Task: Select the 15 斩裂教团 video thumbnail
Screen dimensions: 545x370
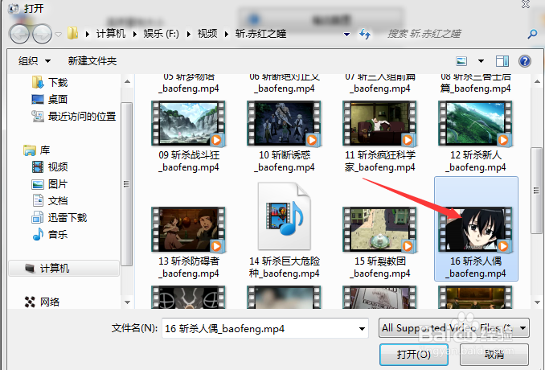Action: (x=380, y=229)
